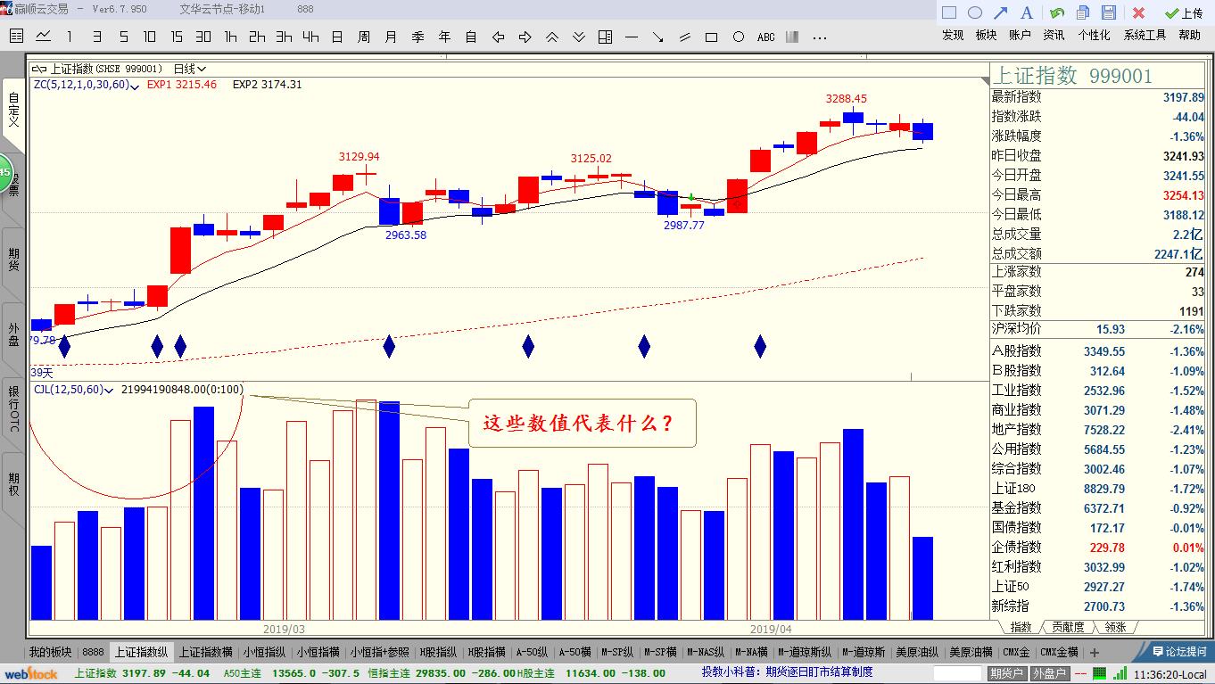The width and height of the screenshot is (1215, 684).
Task: Open the 我的板块 bottom tab
Action: pyautogui.click(x=50, y=652)
